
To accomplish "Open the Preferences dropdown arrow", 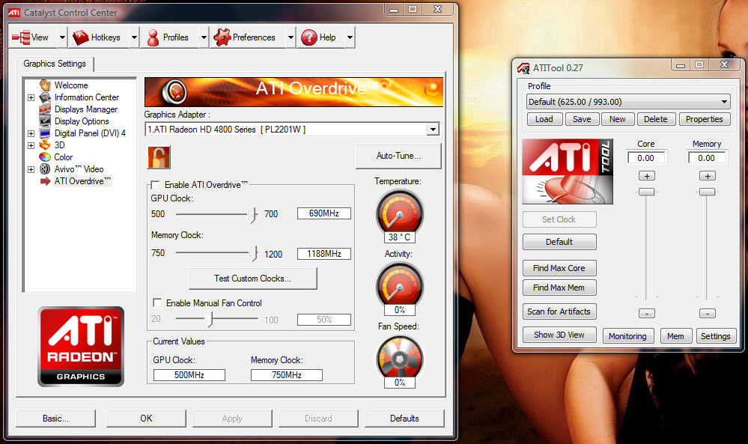I will point(291,37).
